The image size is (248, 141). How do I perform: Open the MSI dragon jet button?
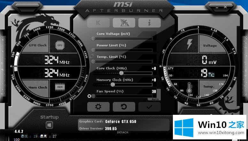click(x=124, y=23)
